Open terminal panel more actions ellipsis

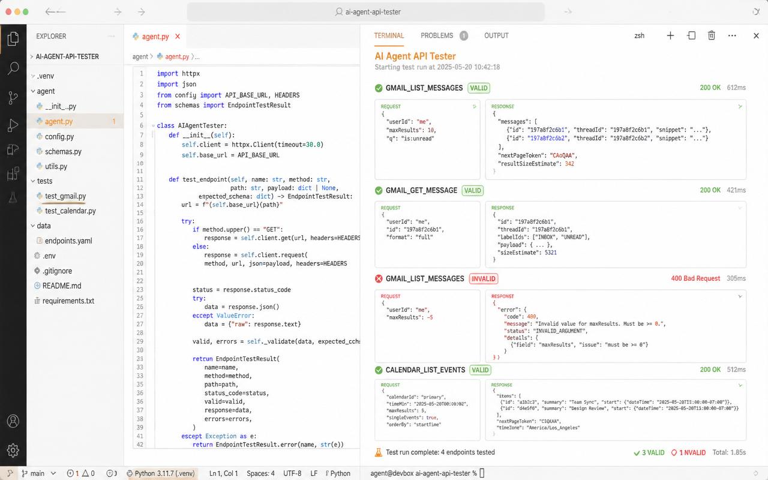(x=732, y=35)
